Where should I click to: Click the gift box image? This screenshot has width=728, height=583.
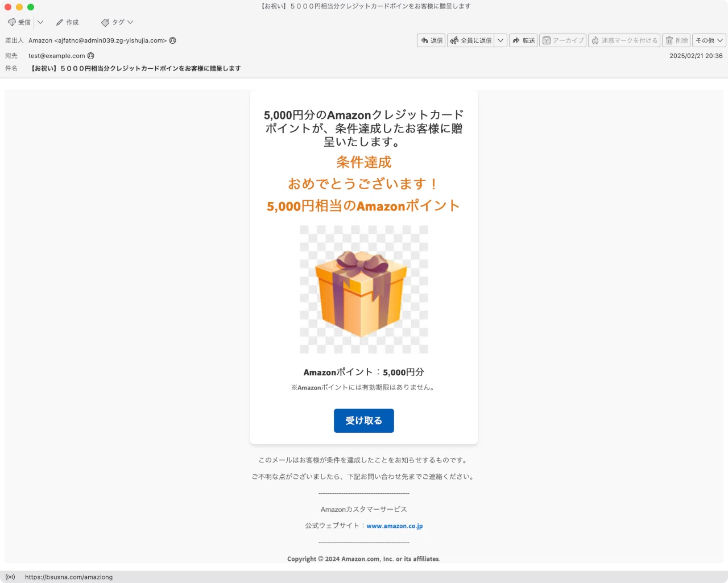(364, 290)
